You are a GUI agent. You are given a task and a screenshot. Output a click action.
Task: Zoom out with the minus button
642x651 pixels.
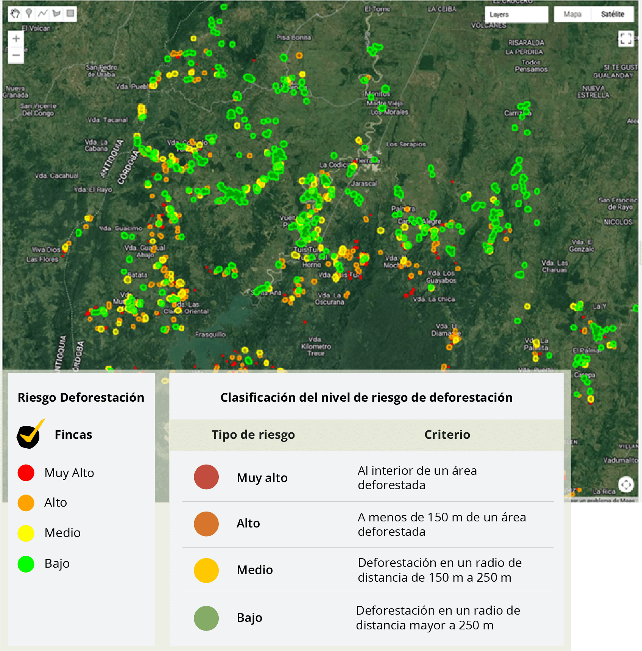tap(16, 55)
